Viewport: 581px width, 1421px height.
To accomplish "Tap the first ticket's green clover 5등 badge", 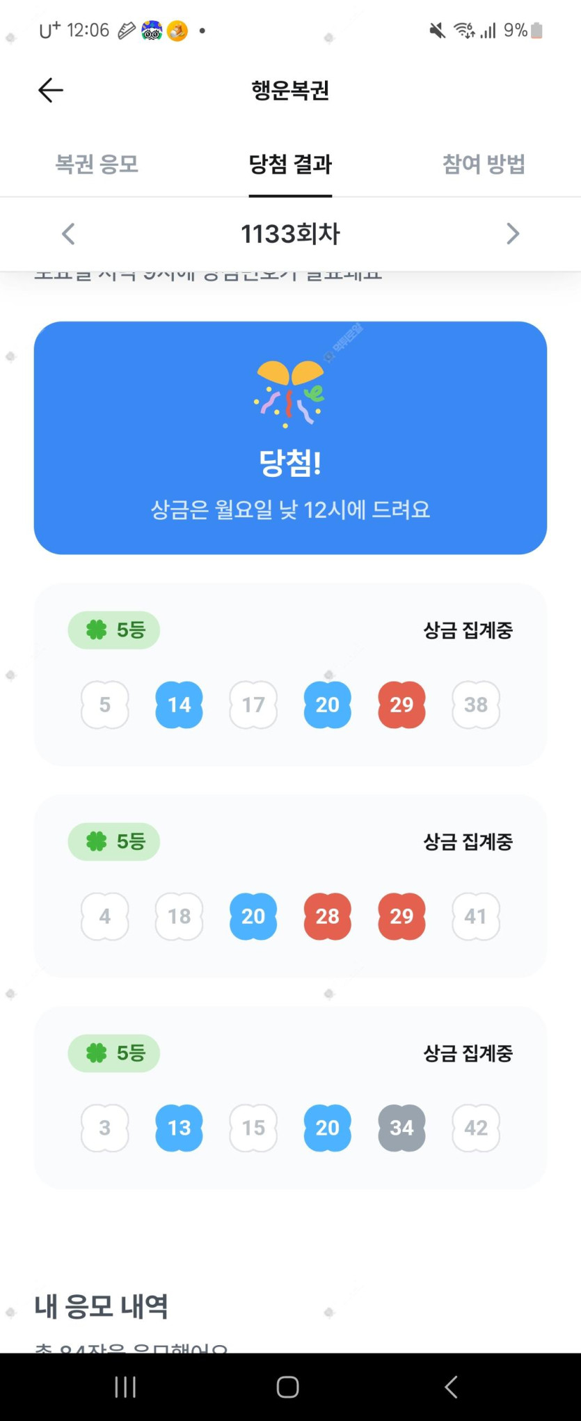I will click(x=113, y=630).
